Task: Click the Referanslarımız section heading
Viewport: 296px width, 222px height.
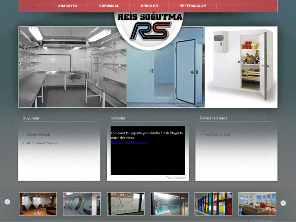Action: [213, 118]
